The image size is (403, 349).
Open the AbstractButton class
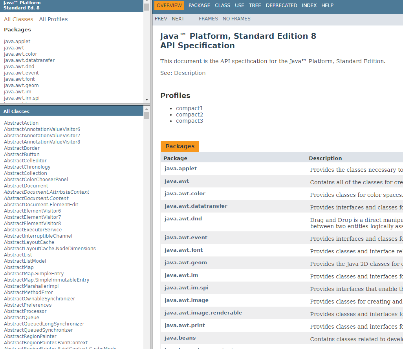[22, 155]
